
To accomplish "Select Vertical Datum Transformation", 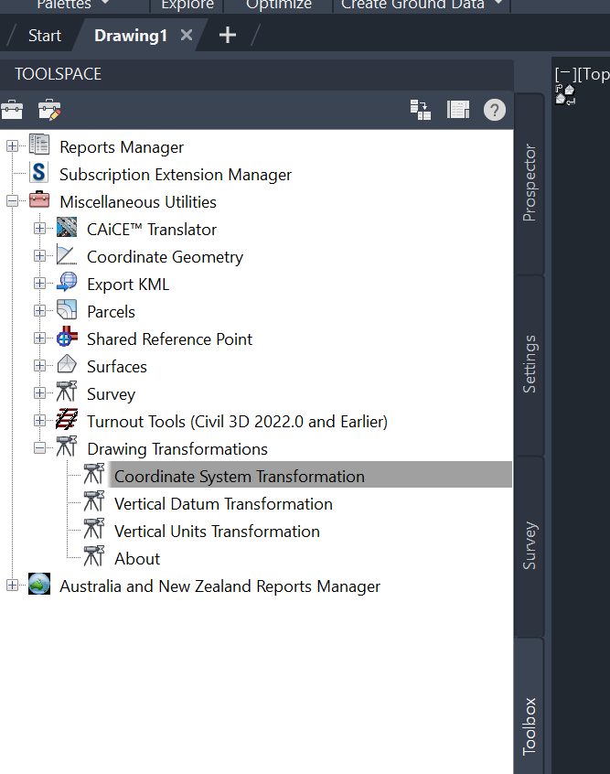I will tap(223, 504).
